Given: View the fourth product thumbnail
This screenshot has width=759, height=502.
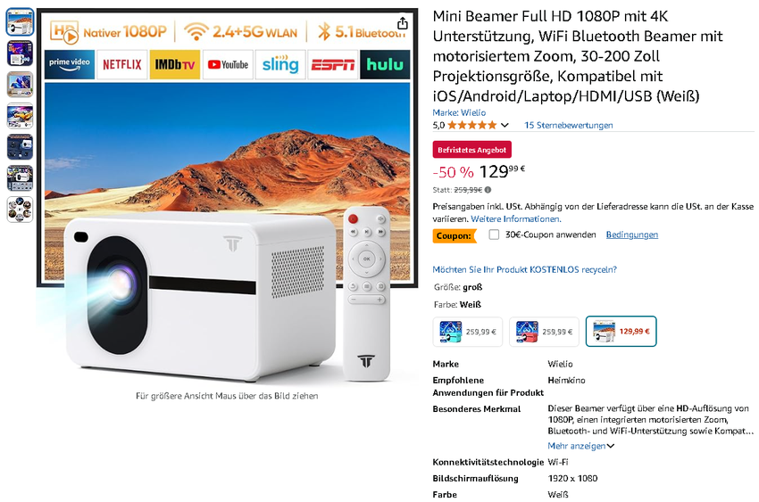Looking at the screenshot, I should [20, 116].
